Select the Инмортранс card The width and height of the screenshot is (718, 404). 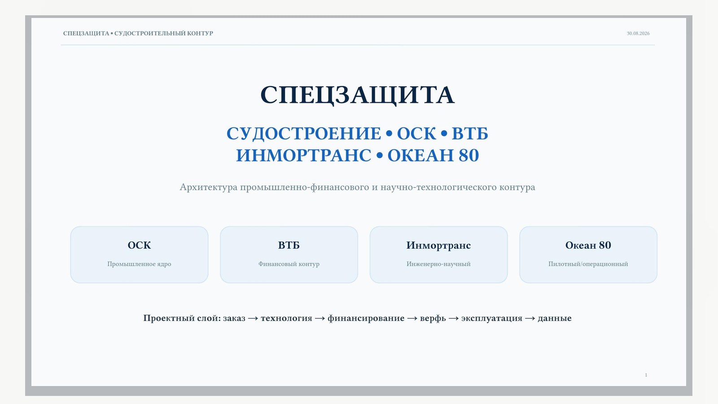pos(438,255)
